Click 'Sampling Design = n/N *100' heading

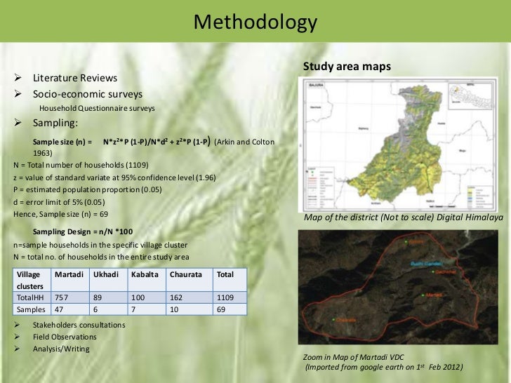(83, 232)
